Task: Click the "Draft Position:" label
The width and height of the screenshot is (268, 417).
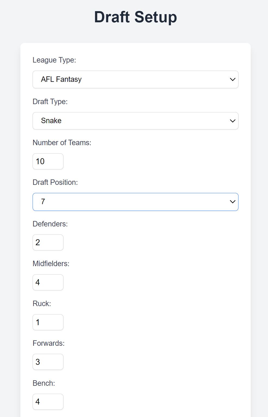Action: (55, 182)
